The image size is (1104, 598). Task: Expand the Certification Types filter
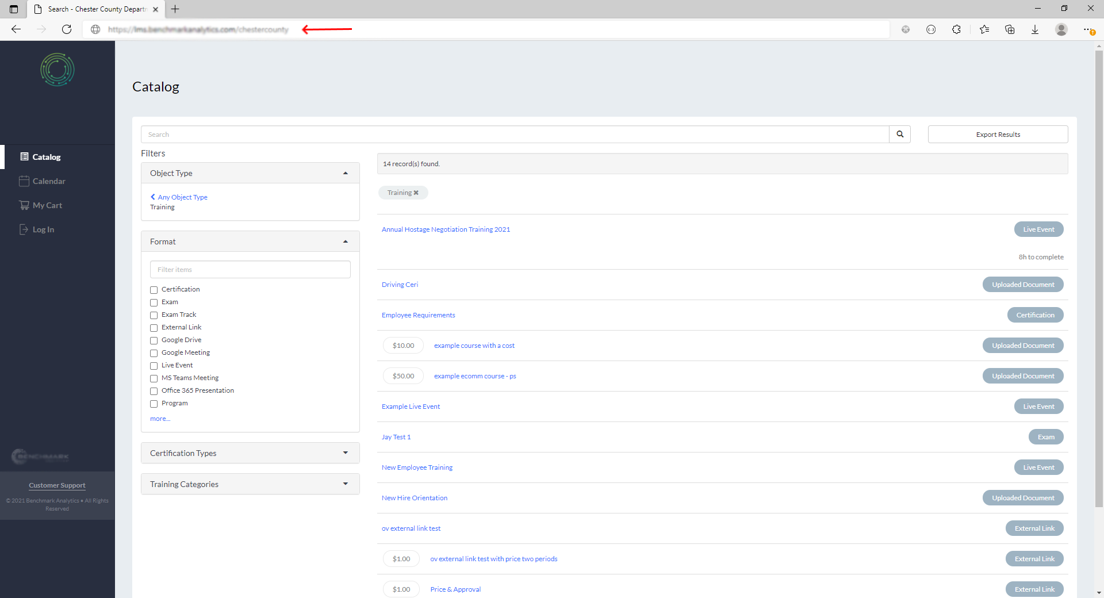click(250, 453)
